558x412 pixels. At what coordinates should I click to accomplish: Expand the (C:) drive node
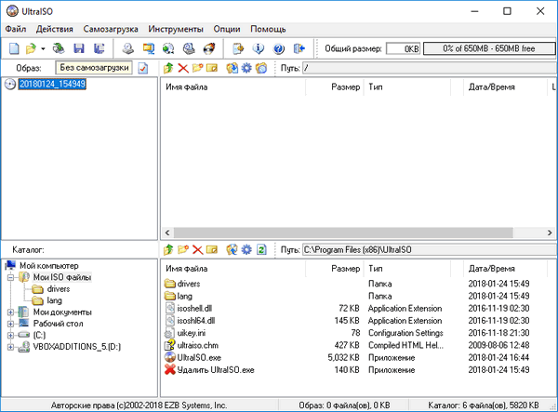point(10,335)
